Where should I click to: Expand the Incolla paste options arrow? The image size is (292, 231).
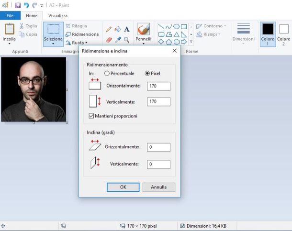[9, 44]
